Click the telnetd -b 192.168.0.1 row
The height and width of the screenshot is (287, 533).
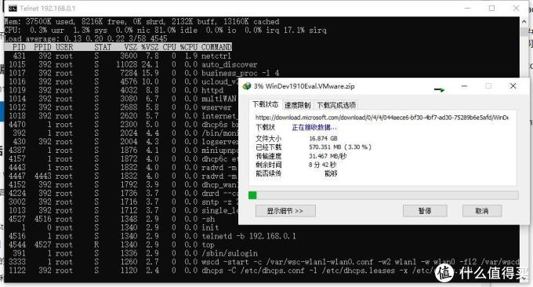coord(150,236)
